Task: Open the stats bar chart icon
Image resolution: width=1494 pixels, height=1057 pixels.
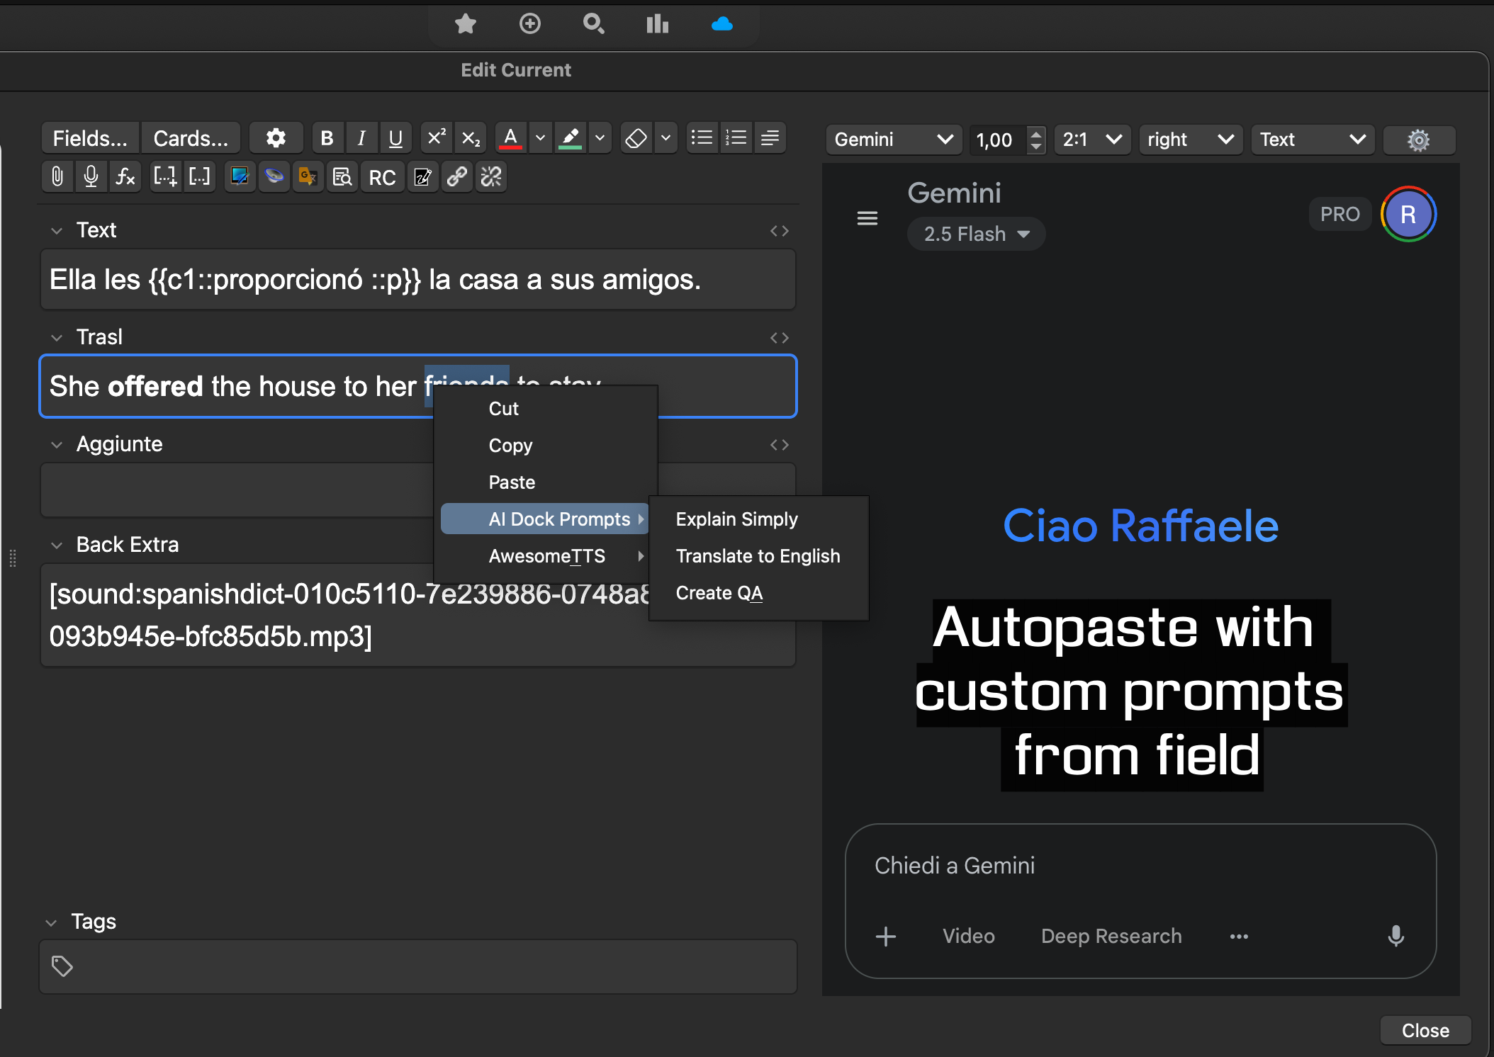Action: [x=657, y=24]
